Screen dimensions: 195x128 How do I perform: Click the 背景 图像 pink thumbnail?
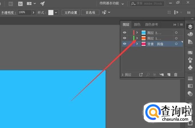tap(144, 44)
